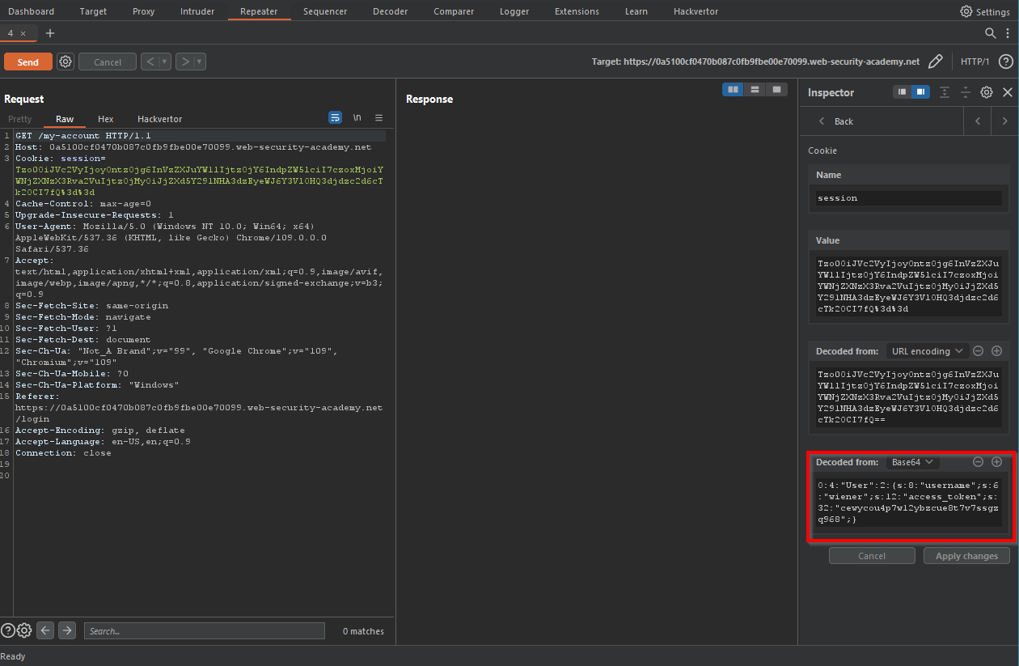The image size is (1019, 666).
Task: Open Repeater send options gear icon
Action: [x=66, y=62]
